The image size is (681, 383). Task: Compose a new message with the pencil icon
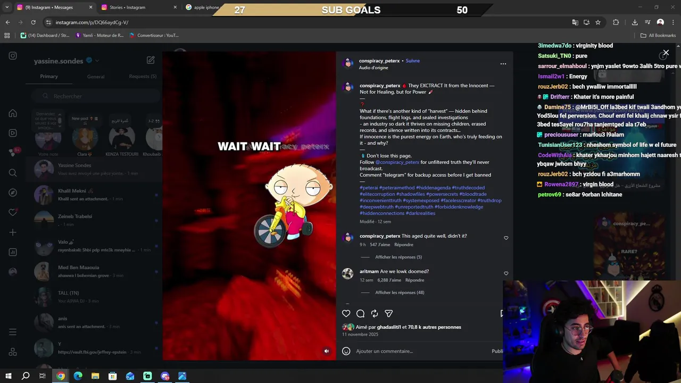coord(151,61)
